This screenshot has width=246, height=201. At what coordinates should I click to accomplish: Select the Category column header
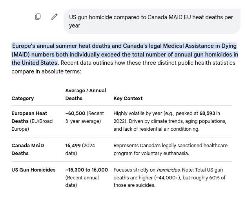coord(23,99)
